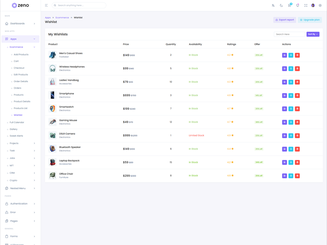Image resolution: width=327 pixels, height=245 pixels.
Task: Open the language translation icon
Action: (x=273, y=5)
